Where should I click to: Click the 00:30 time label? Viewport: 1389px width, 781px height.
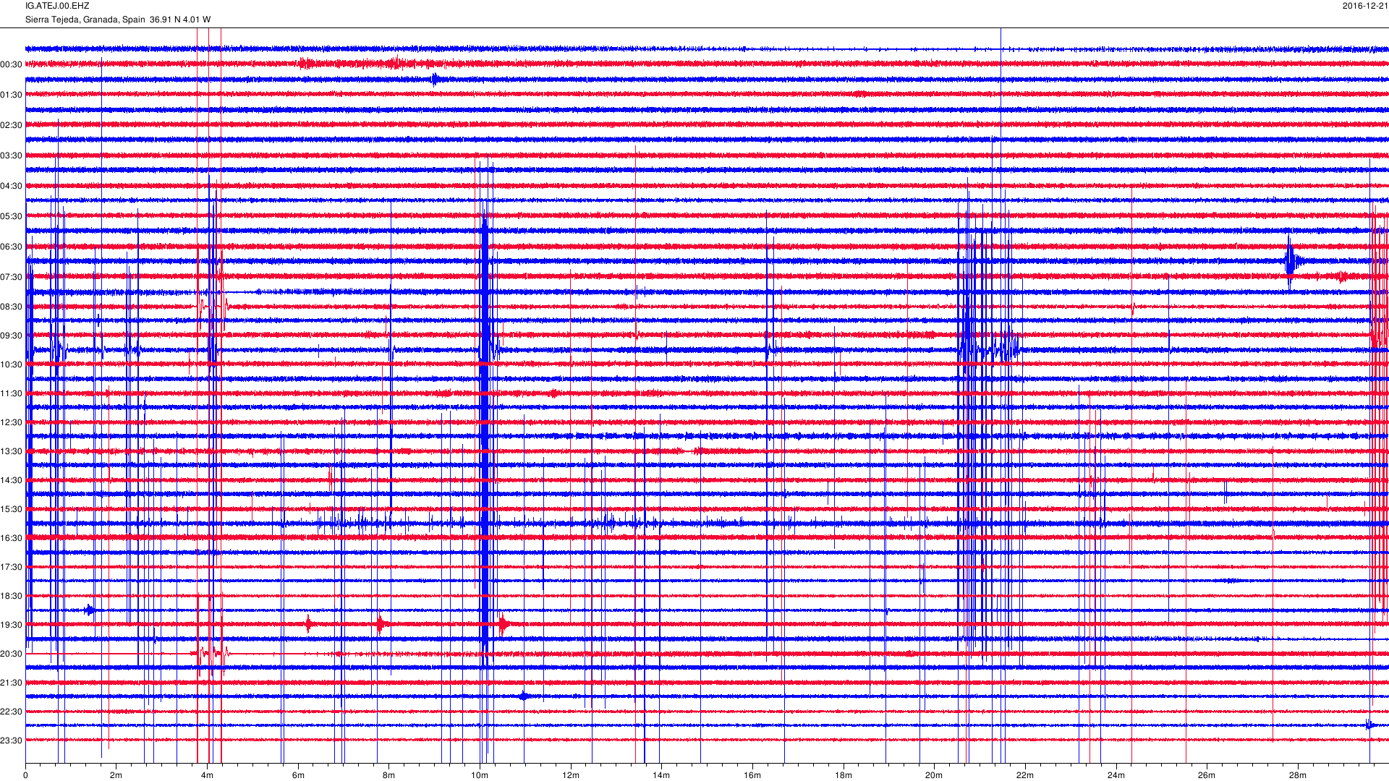[12, 64]
